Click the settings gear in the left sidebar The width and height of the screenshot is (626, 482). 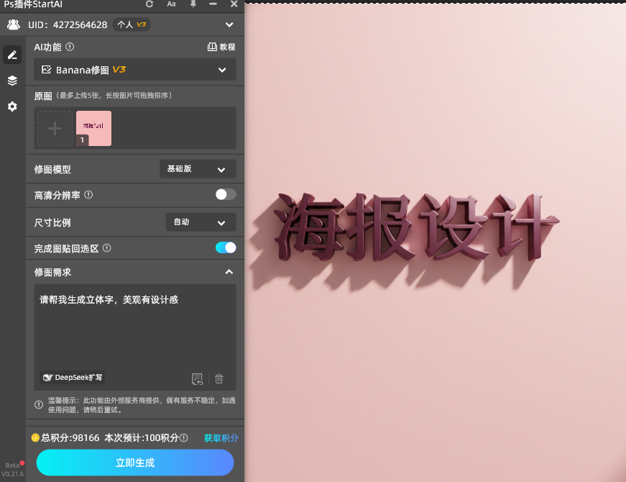click(11, 106)
